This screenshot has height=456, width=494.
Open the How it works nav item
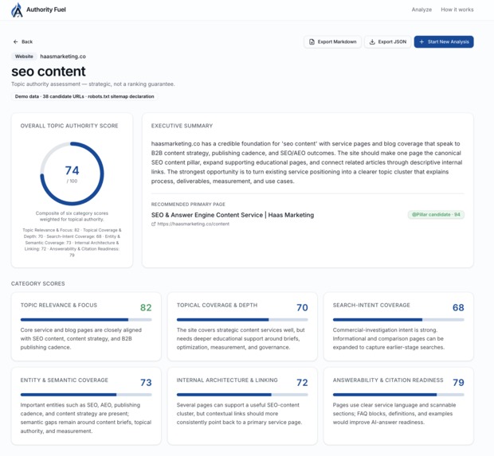[x=457, y=10]
